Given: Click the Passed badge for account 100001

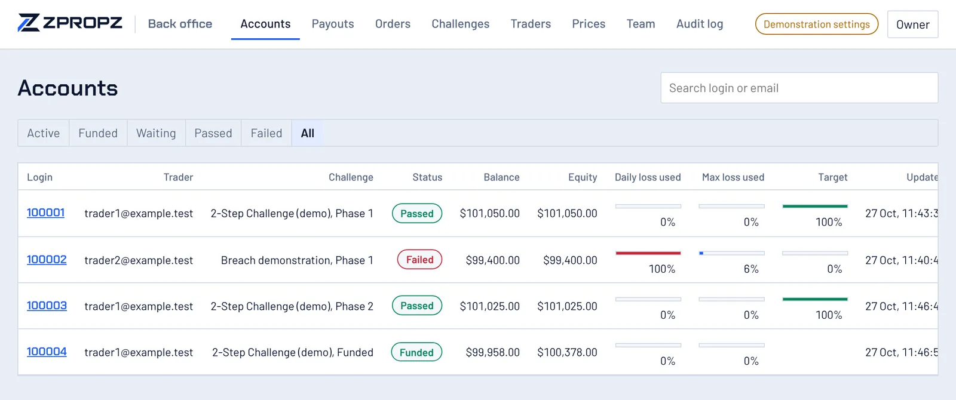Looking at the screenshot, I should click(417, 213).
